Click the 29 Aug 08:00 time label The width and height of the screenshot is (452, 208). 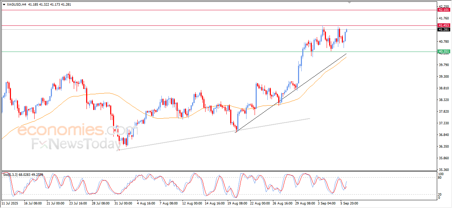(x=305, y=203)
